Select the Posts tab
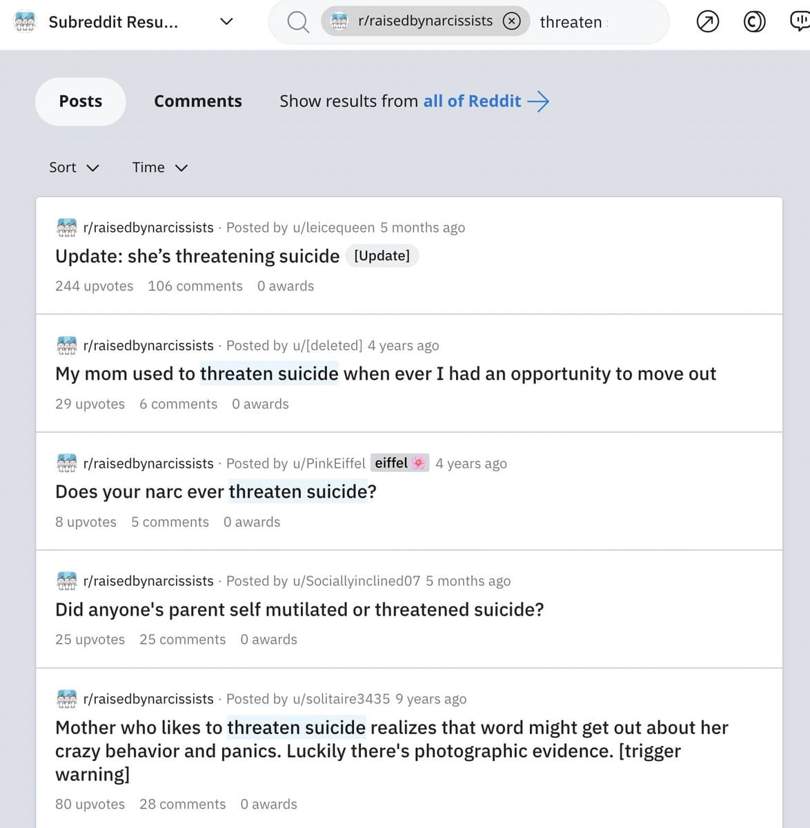This screenshot has height=828, width=810. 80,101
